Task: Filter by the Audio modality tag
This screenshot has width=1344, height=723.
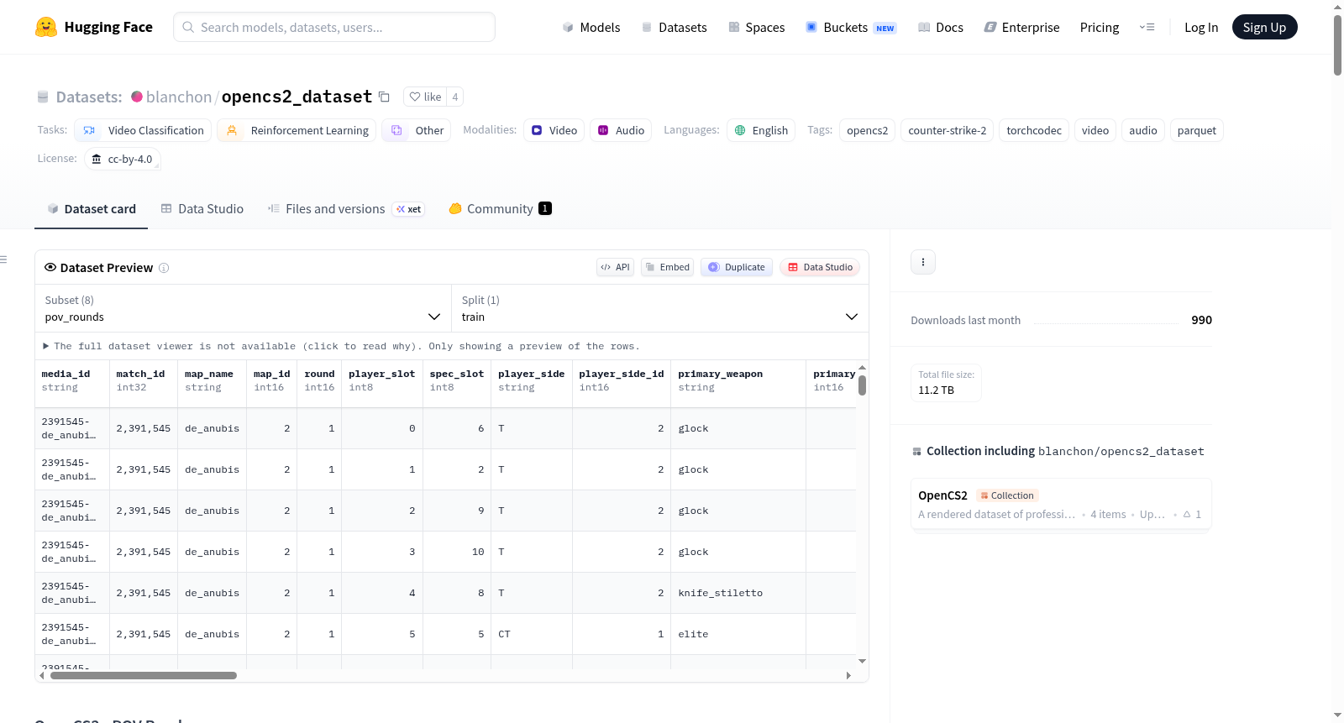Action: point(621,130)
